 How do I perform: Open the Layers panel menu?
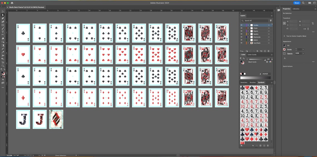(x=271, y=16)
